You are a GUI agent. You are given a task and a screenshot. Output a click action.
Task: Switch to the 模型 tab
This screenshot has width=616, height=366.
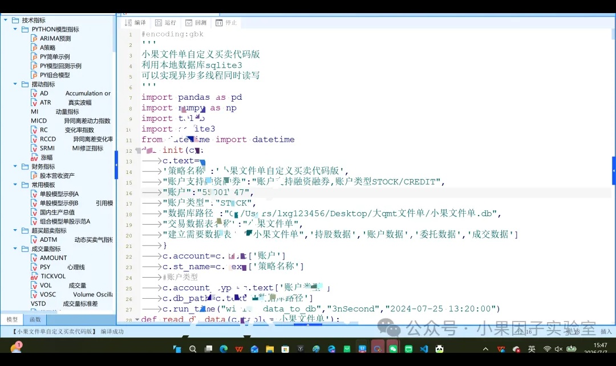[12, 320]
